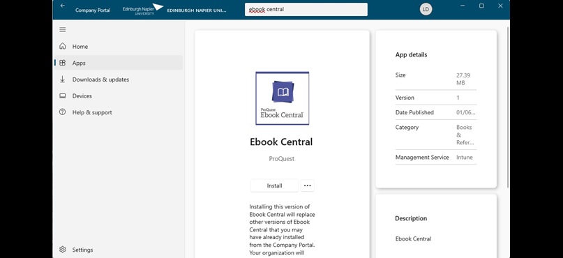The height and width of the screenshot is (258, 563).
Task: Click the vertical scrollbar on right
Action: [x=508, y=107]
